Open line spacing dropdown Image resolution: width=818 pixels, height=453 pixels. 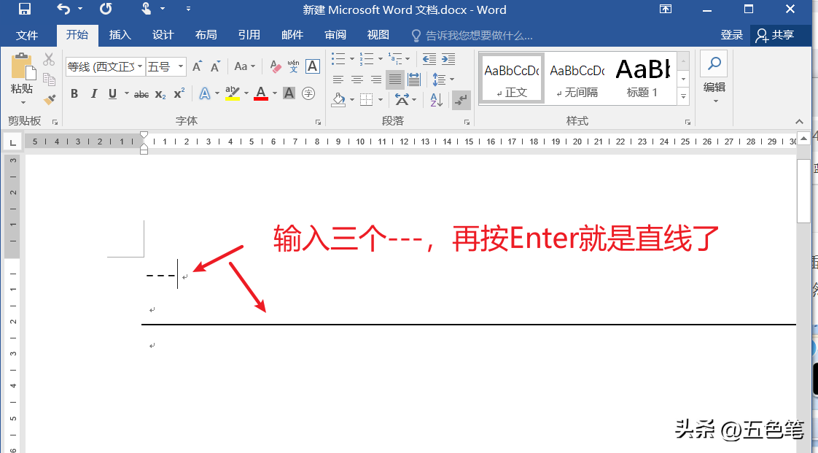coord(443,80)
